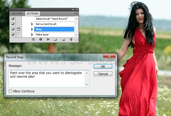
Task: Cancel the Record Stop dialog
Action: tap(103, 74)
